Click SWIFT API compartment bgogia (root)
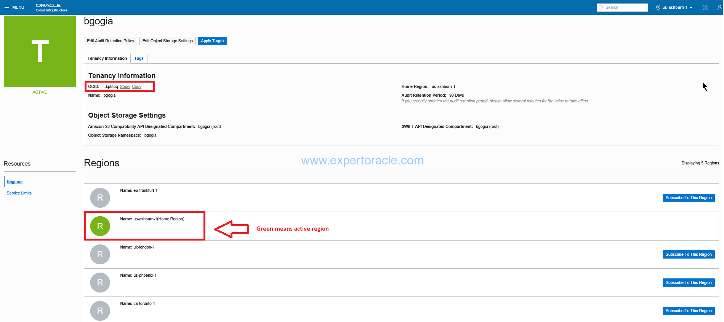This screenshot has width=724, height=322. coord(487,126)
